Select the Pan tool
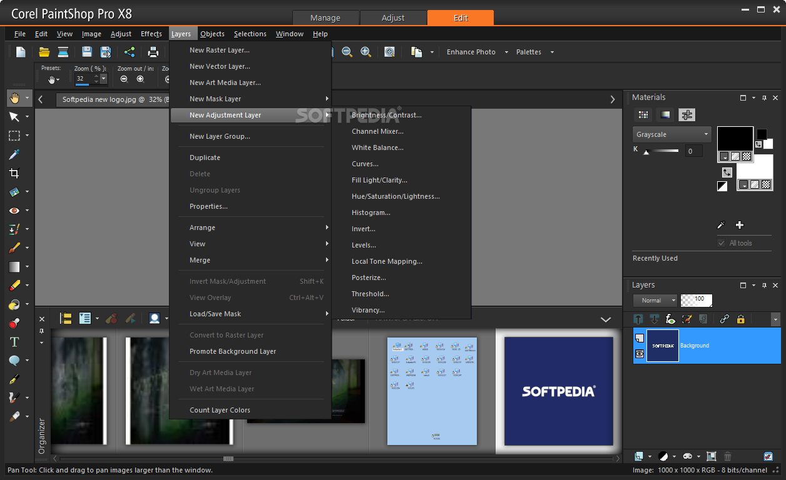This screenshot has height=480, width=786. pyautogui.click(x=14, y=98)
